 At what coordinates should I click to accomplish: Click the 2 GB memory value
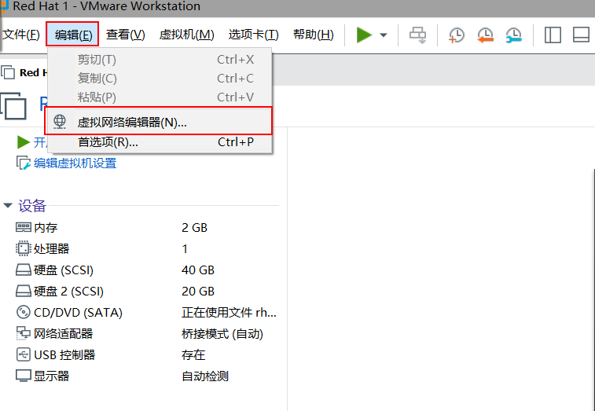point(195,228)
